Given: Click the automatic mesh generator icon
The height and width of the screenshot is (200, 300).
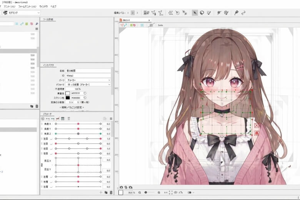Looking at the screenshot, I should pos(161,13).
